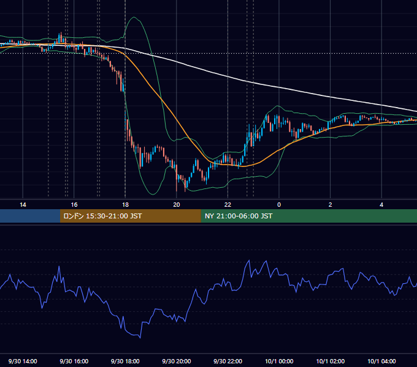Viewport: 417px width, 367px height.
Task: Click the ロンドン 15:30-21:00 JST session bar
Action: click(130, 216)
